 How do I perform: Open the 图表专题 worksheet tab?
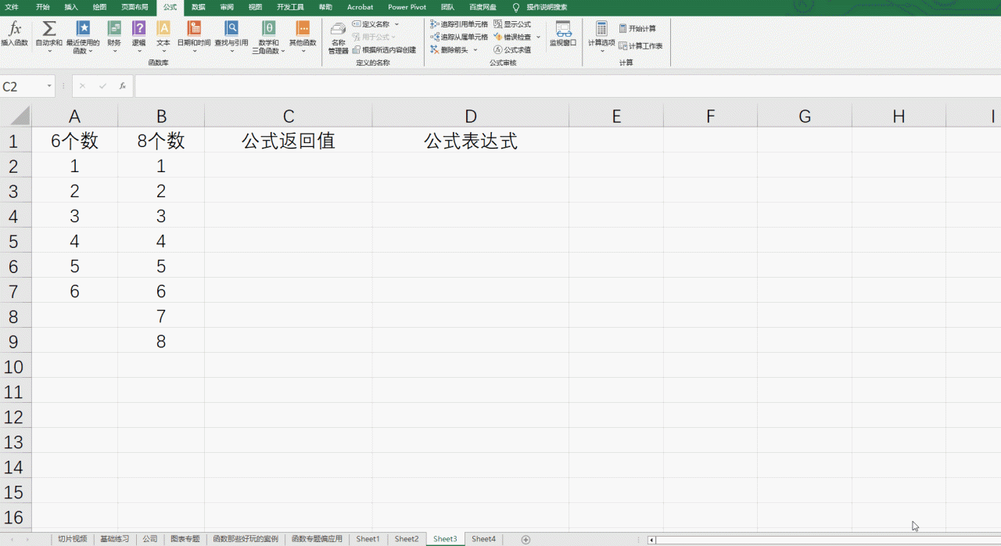click(x=185, y=539)
